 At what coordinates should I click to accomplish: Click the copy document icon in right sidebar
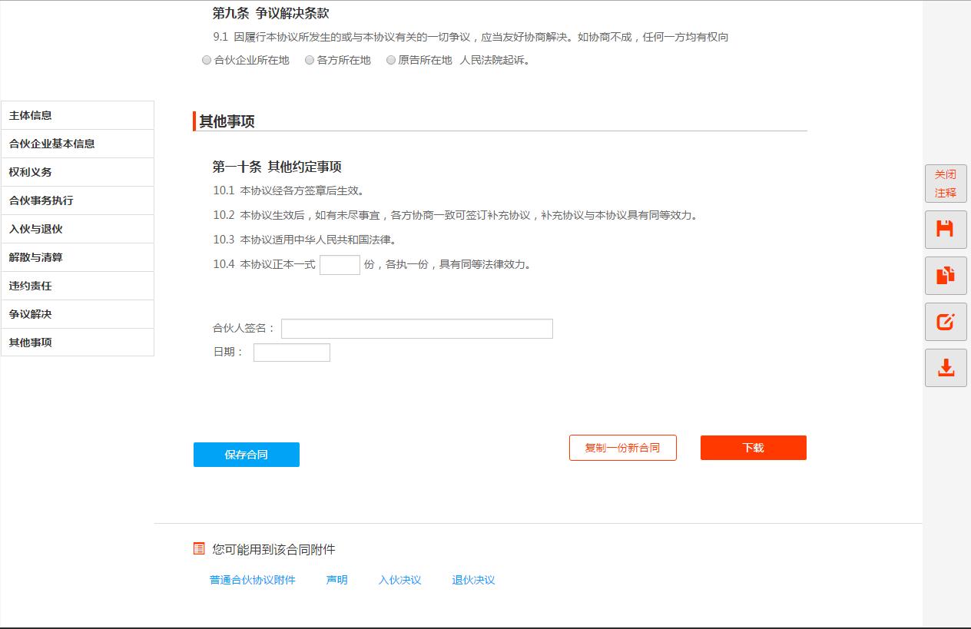coord(945,276)
